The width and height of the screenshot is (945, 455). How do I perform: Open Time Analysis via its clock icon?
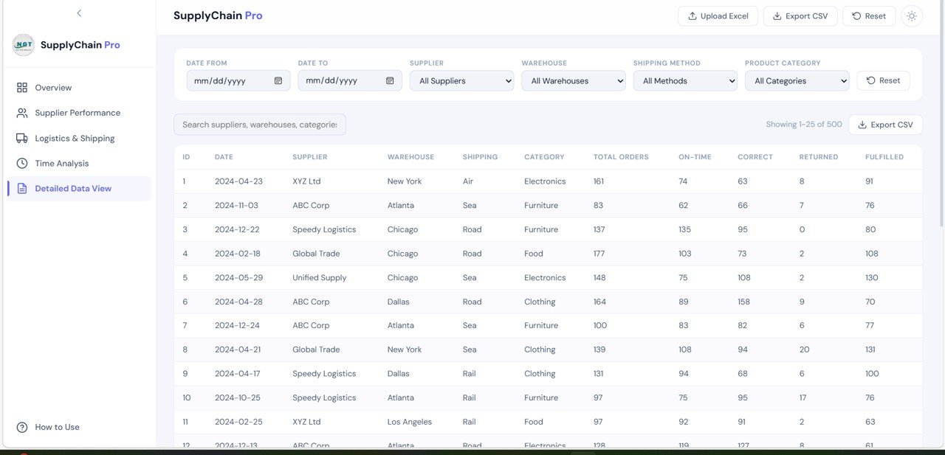[23, 163]
